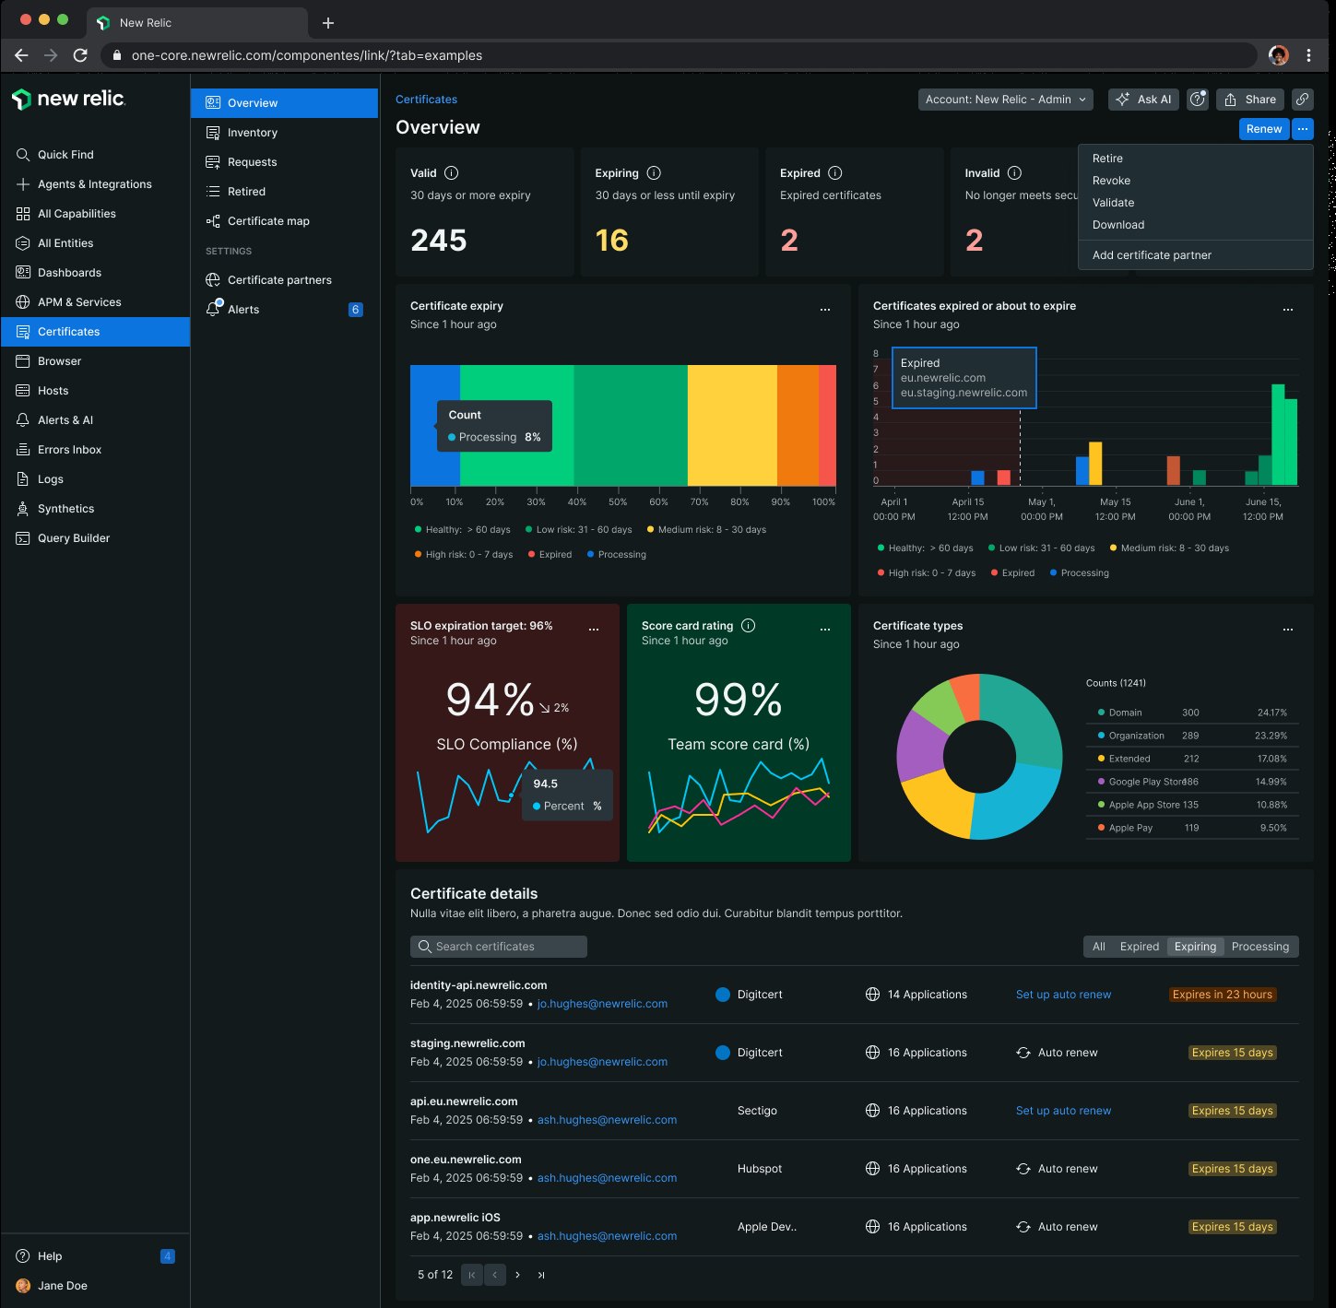1336x1308 pixels.
Task: Open options for Certificates expired or about to expire
Action: coord(1288,310)
